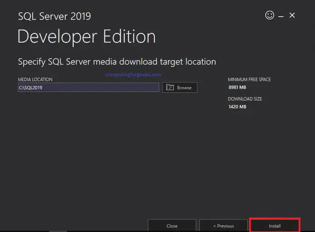Click the computingforgeeks.com watermark text
The image size is (315, 232).
[x=133, y=75]
